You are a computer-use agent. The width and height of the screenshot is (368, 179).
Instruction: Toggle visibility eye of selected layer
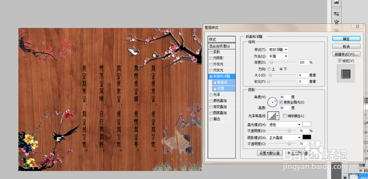pos(345,177)
